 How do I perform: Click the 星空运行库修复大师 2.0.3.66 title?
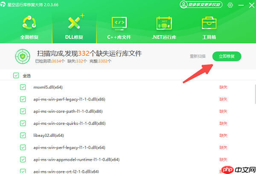coord(33,5)
